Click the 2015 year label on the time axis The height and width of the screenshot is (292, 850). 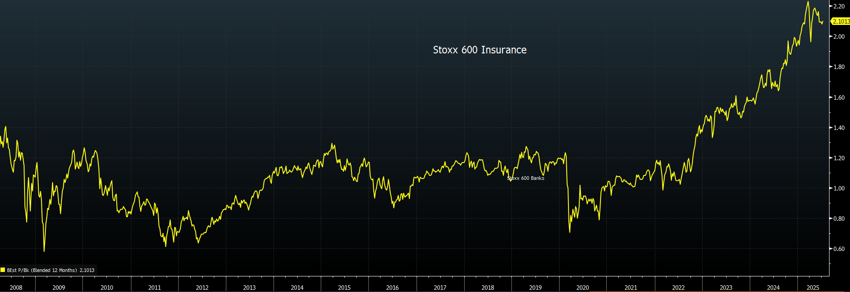(x=344, y=288)
